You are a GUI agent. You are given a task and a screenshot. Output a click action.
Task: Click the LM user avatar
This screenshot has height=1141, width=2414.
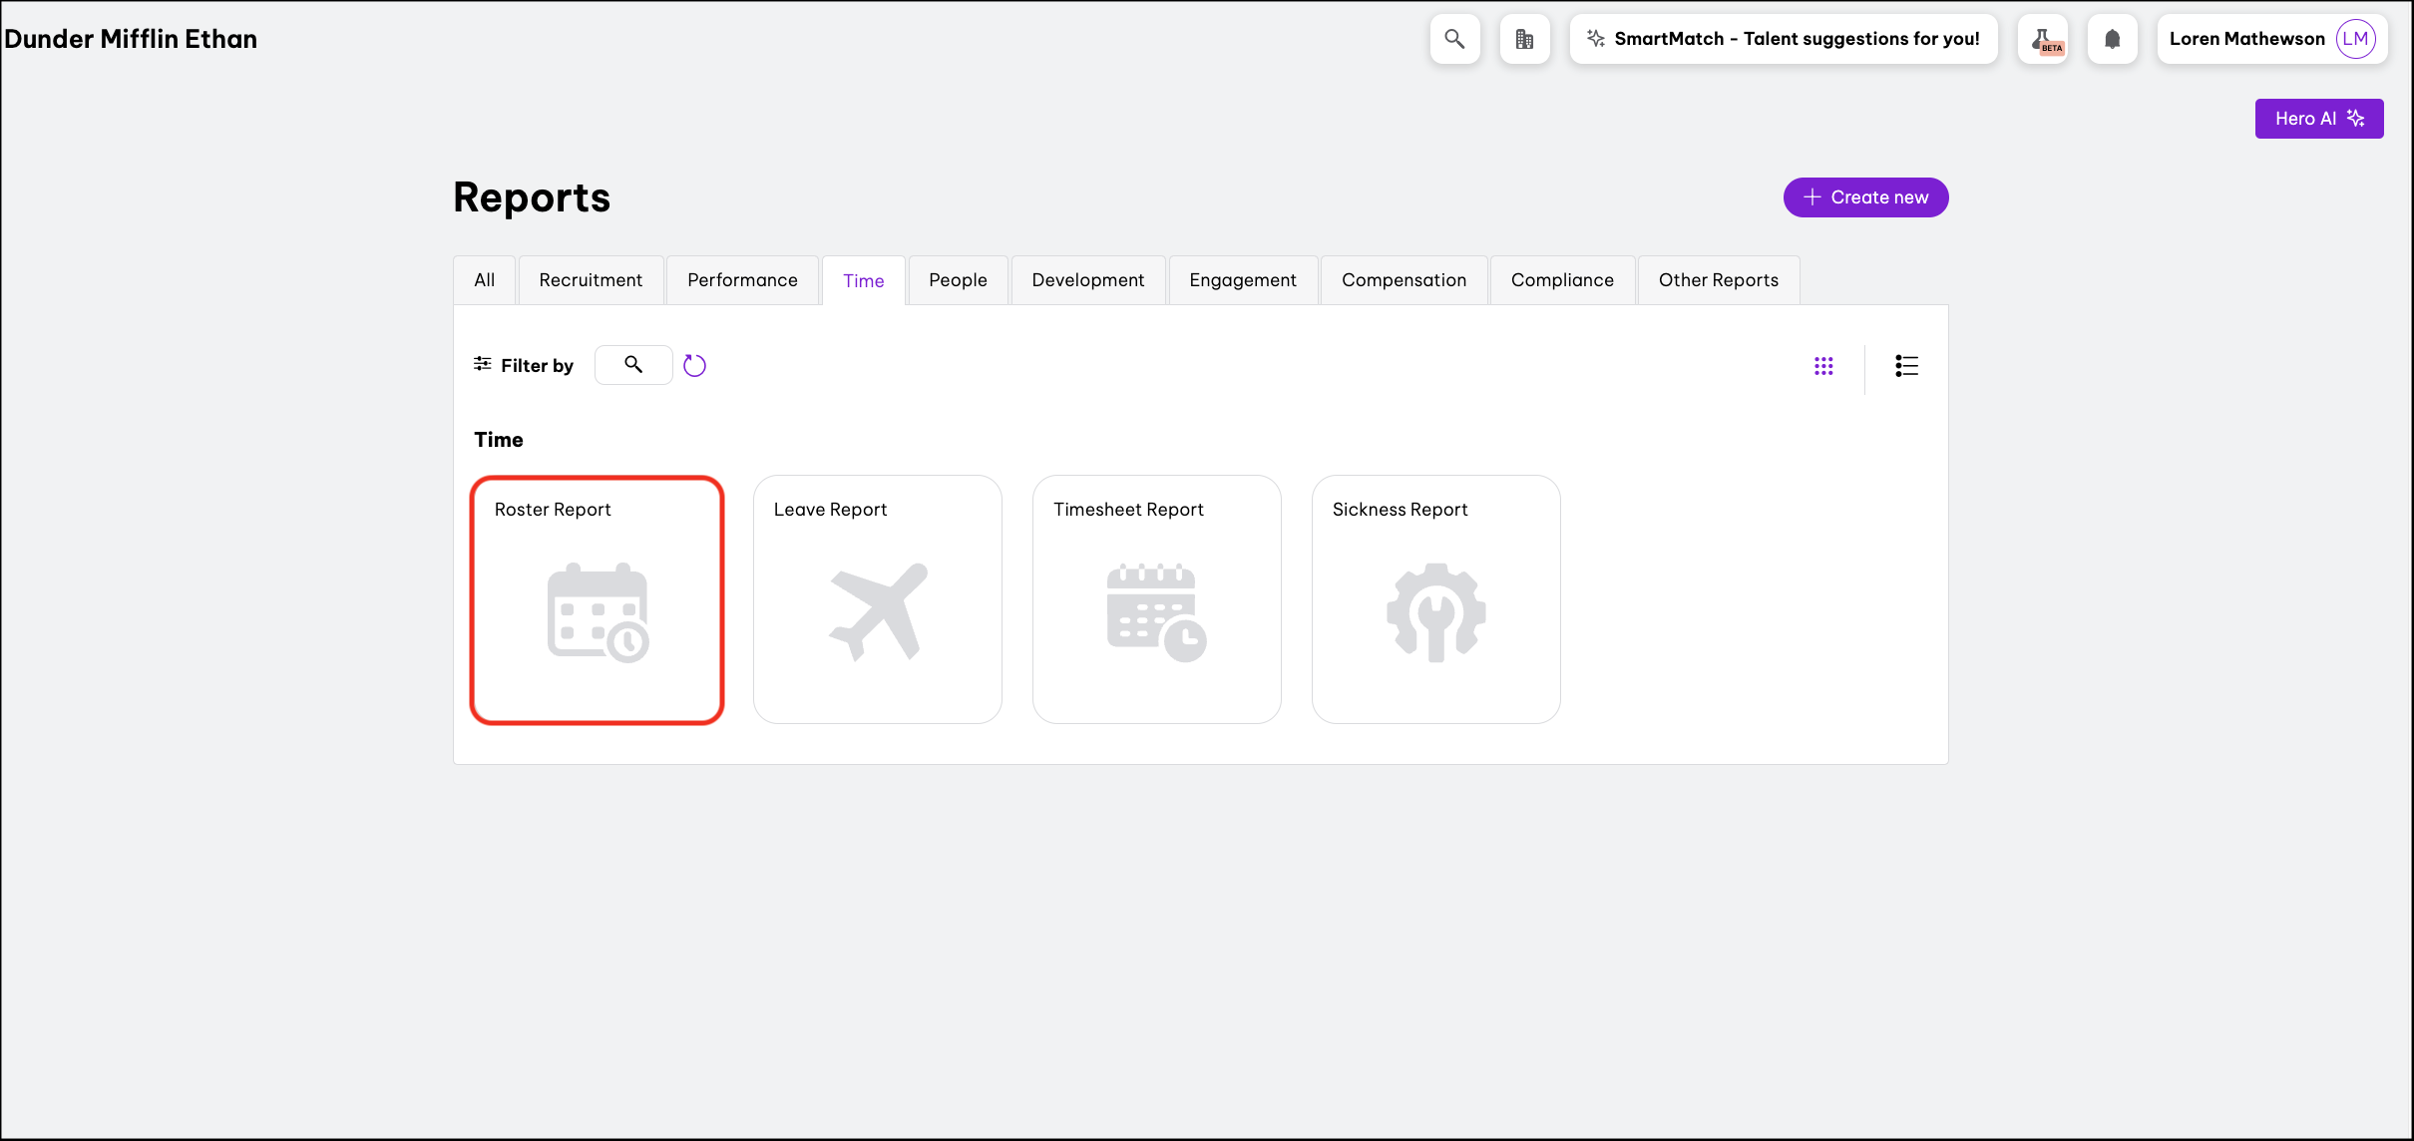point(2355,39)
